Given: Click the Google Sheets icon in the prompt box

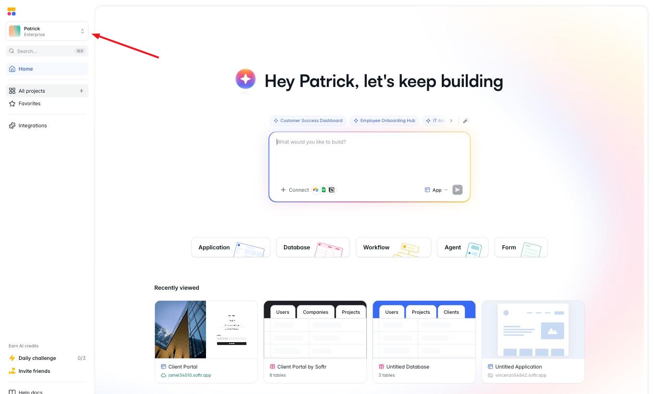Looking at the screenshot, I should point(324,190).
